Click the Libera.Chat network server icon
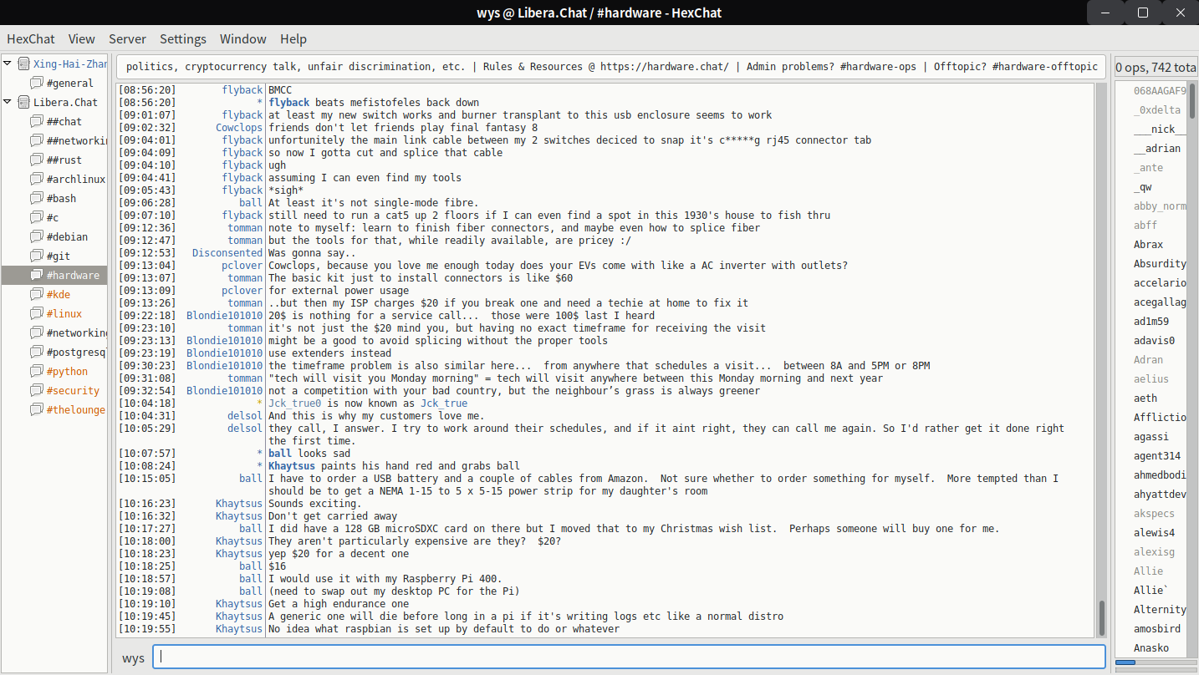 tap(23, 102)
